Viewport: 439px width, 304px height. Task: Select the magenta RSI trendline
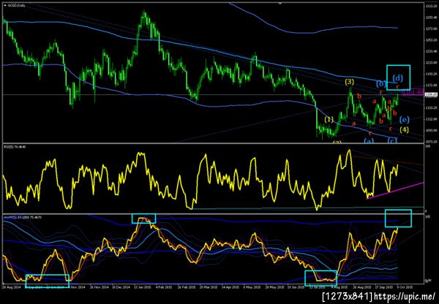(395, 191)
